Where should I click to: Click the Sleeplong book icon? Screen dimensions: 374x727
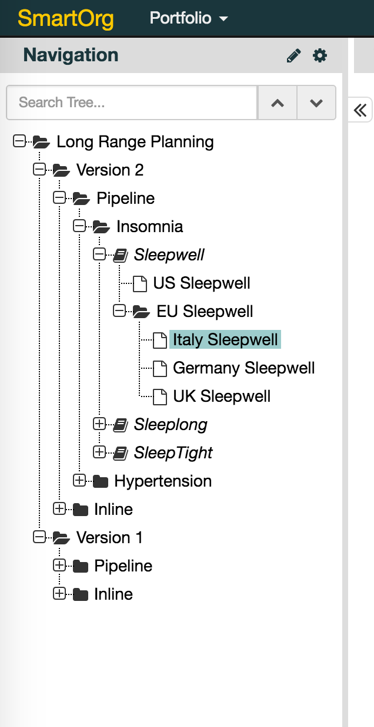tap(120, 424)
